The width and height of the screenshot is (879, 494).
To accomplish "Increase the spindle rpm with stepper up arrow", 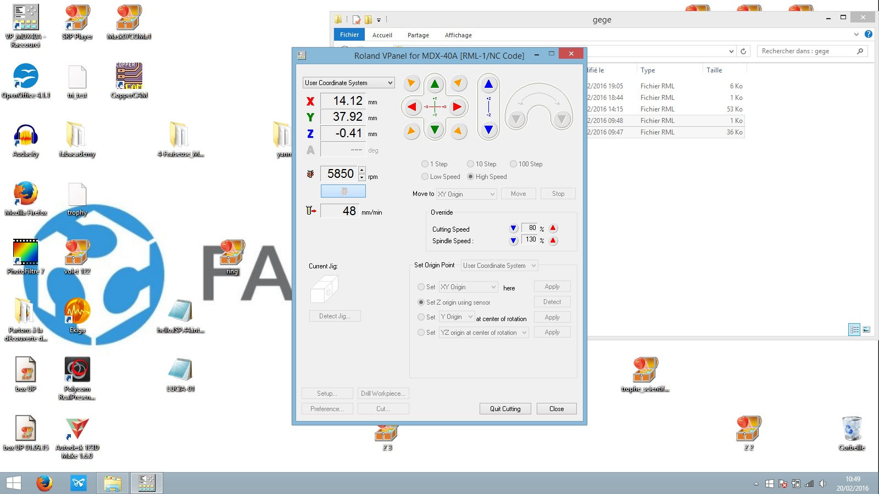I will click(361, 170).
